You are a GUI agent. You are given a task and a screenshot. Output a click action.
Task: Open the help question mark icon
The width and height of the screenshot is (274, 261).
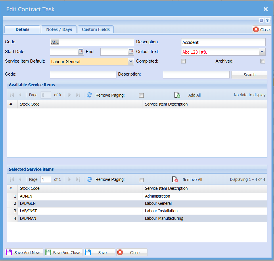tap(267, 20)
